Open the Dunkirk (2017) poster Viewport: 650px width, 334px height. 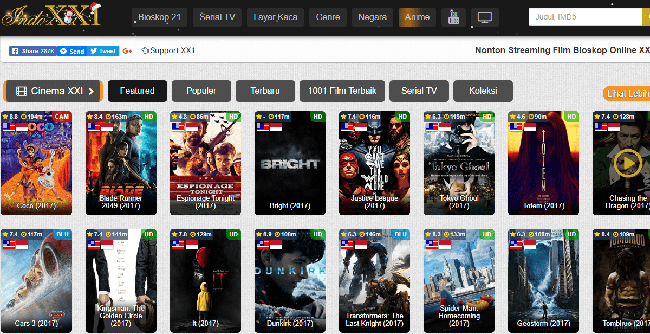tap(290, 281)
